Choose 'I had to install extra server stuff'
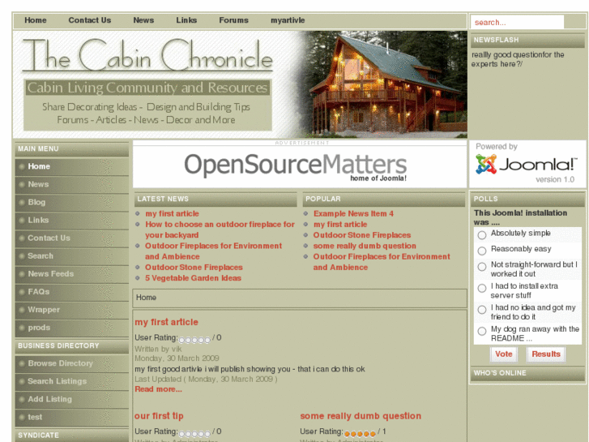 [482, 288]
